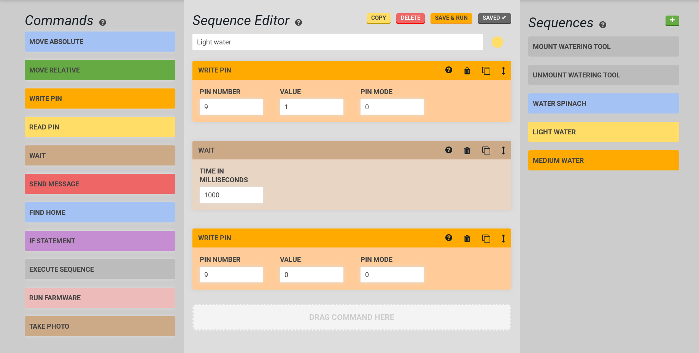
Task: Open the Water Spinach sequence
Action: (603, 104)
